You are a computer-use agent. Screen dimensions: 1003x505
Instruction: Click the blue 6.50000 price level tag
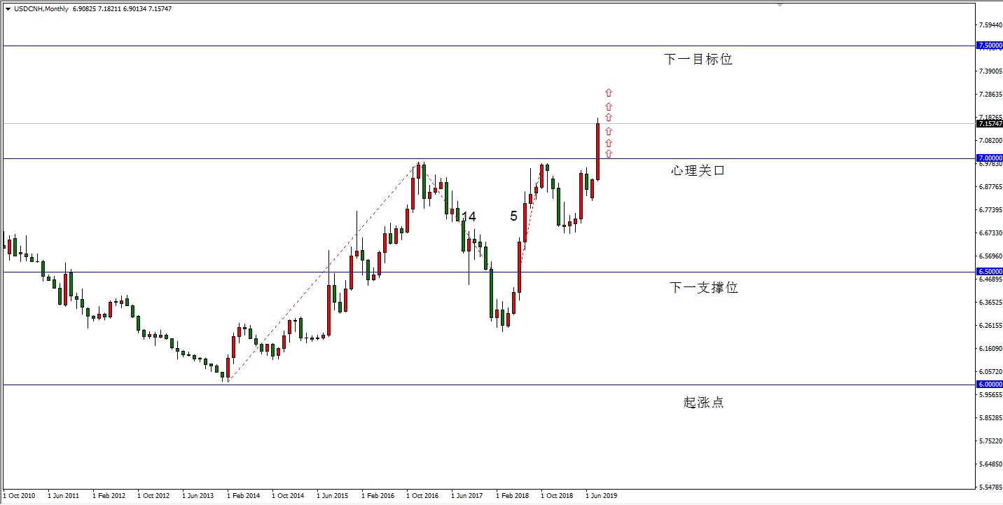(989, 271)
